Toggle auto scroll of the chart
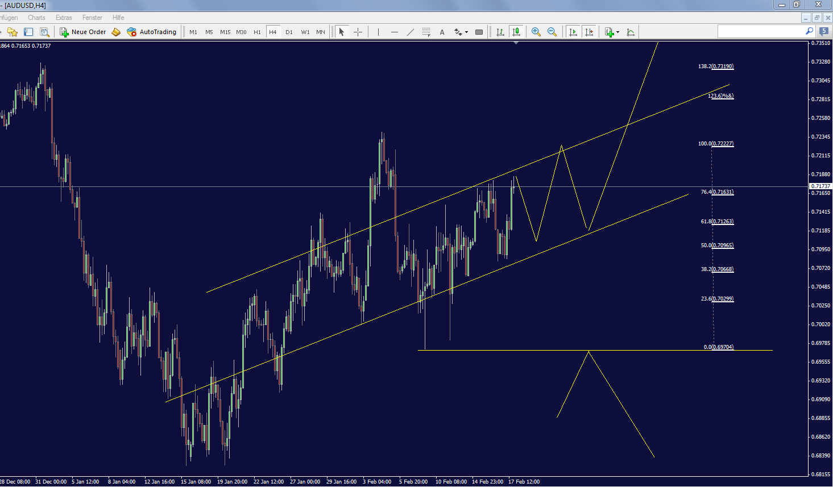This screenshot has width=833, height=487. (573, 32)
